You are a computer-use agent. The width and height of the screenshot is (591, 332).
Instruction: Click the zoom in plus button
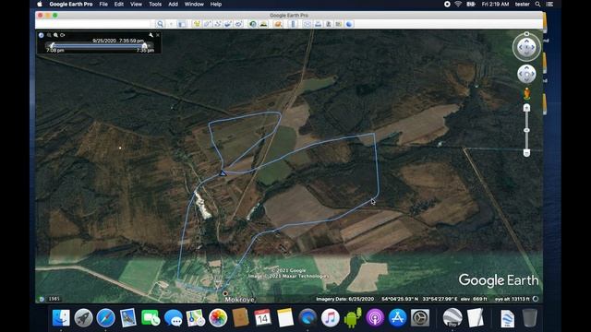click(x=526, y=108)
